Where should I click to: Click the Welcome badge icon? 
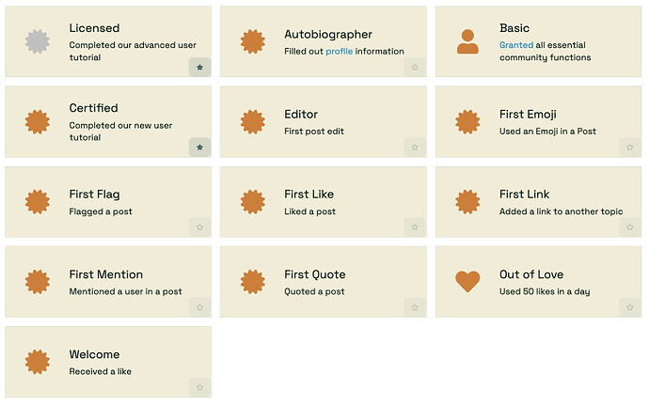pos(38,362)
